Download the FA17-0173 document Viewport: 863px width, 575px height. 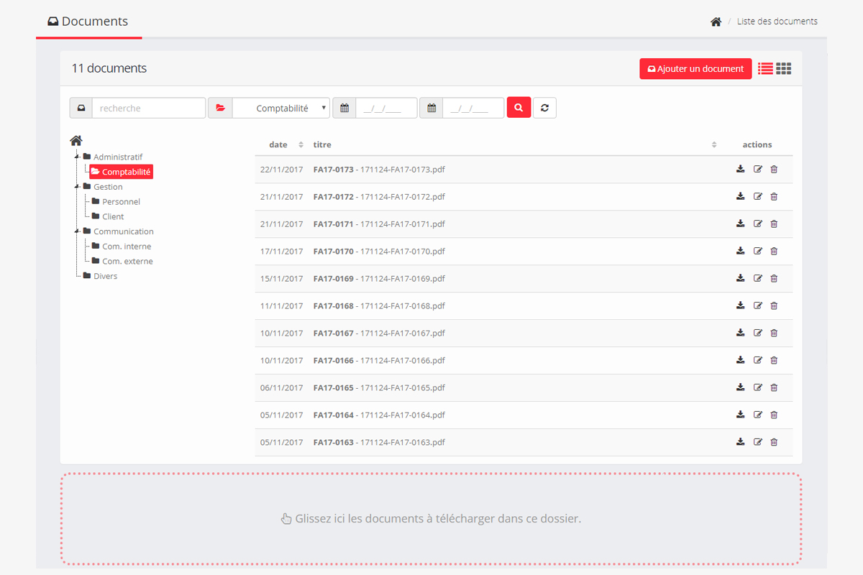click(740, 169)
